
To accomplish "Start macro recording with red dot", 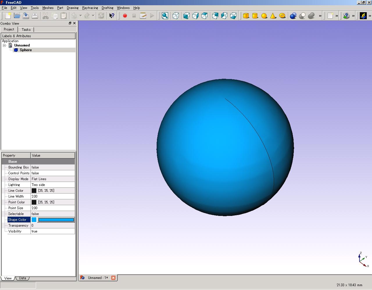I will pos(125,16).
